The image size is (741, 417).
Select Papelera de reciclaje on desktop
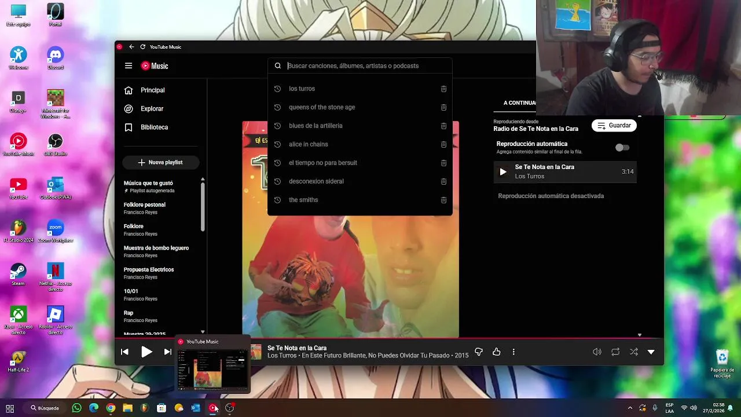tap(722, 363)
